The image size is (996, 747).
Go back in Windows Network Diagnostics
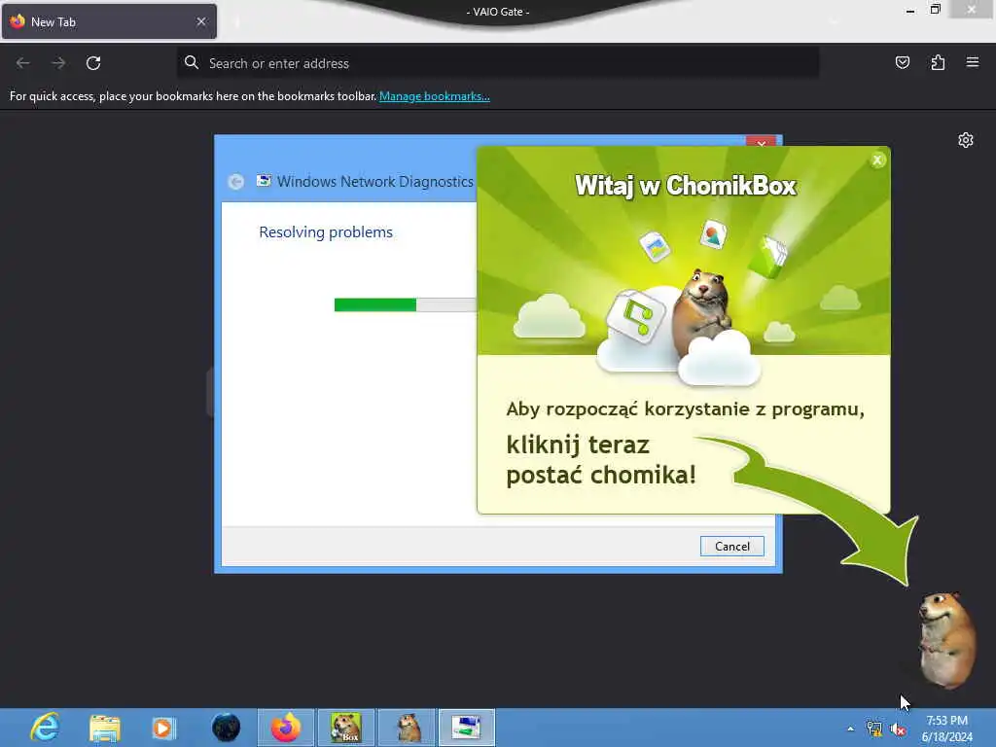[x=235, y=182]
